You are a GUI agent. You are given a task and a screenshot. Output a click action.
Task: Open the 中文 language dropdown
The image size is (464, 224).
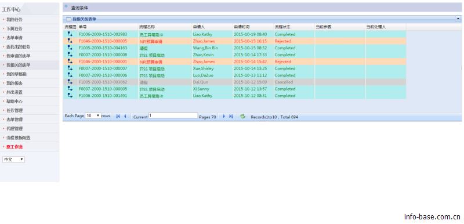13,160
